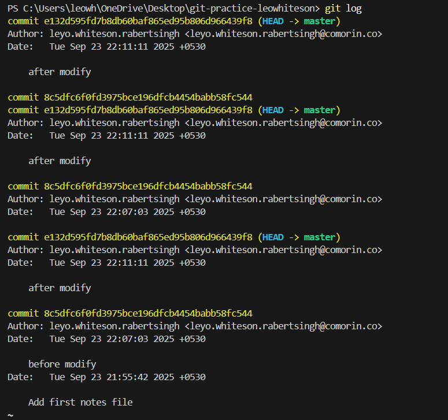Click the date line showing 21:55:42
448x420 pixels.
point(106,377)
